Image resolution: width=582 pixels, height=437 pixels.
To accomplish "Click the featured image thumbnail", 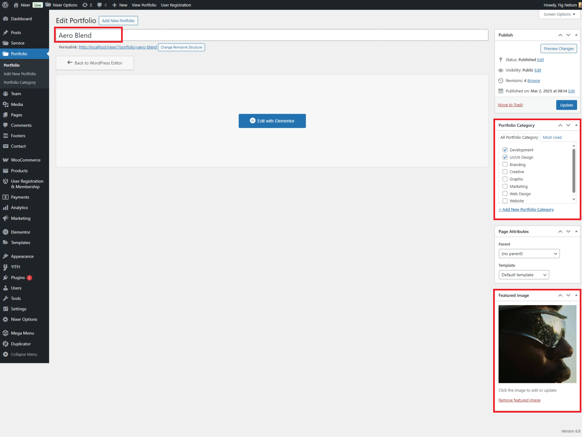I will (537, 344).
